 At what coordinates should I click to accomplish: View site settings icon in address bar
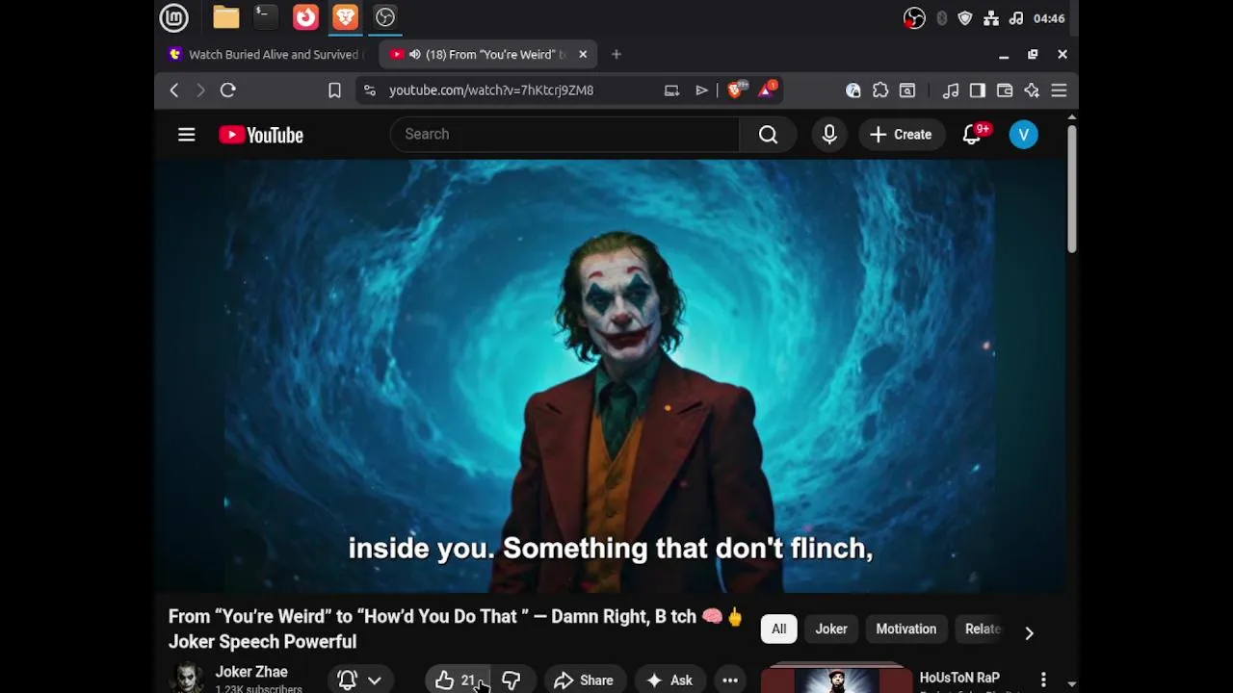(370, 90)
